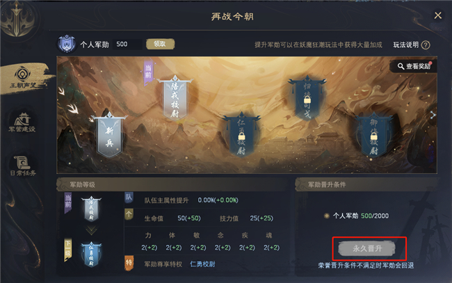
Task: Click the 个人军勋 shield emblem icon
Action: [x=67, y=44]
